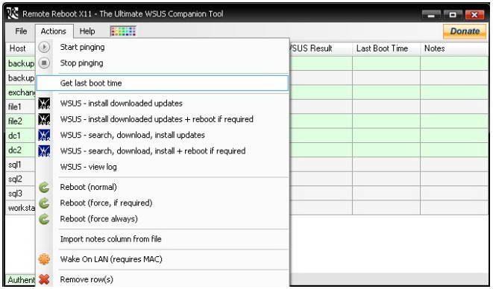
Task: Select the sql1 host row
Action: point(21,165)
